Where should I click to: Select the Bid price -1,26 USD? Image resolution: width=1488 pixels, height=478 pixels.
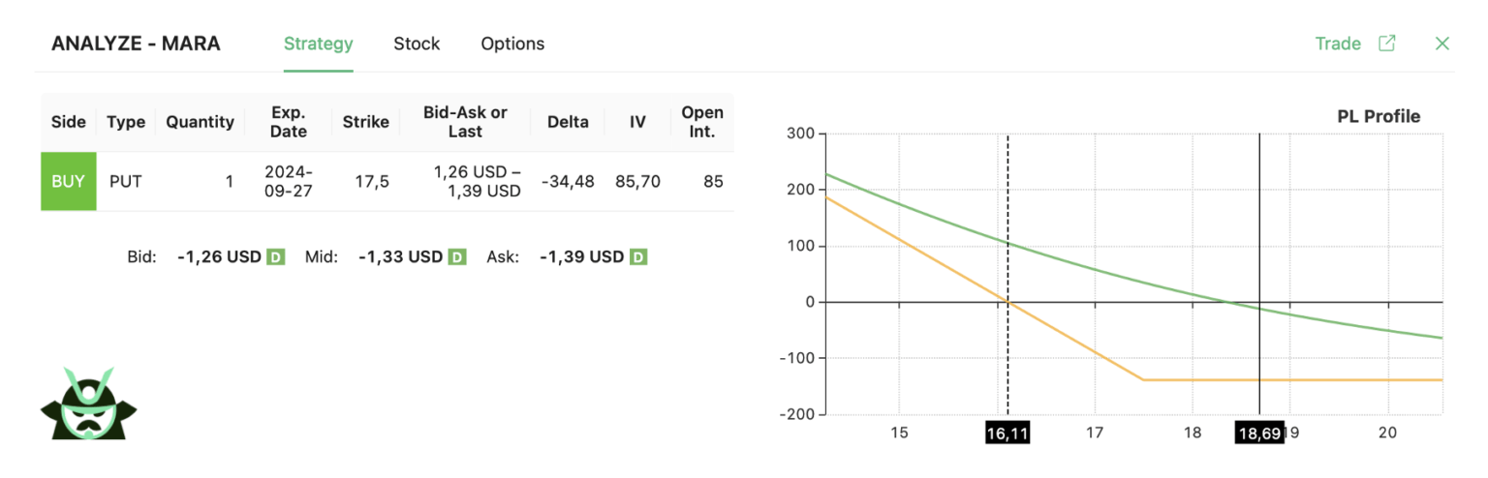[219, 257]
